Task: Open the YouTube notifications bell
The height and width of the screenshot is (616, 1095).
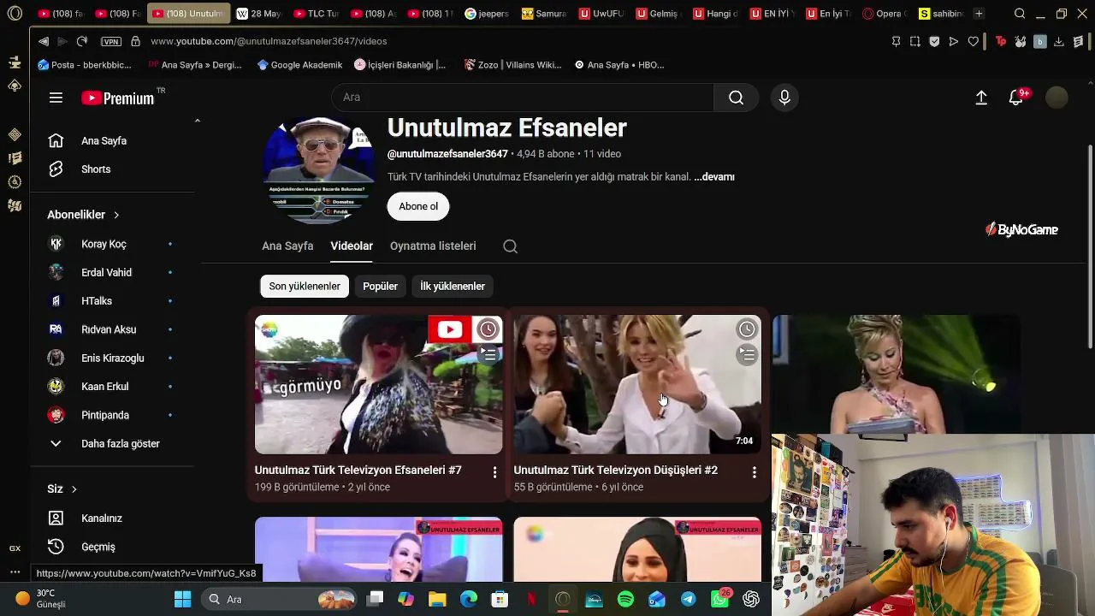Action: [1016, 98]
